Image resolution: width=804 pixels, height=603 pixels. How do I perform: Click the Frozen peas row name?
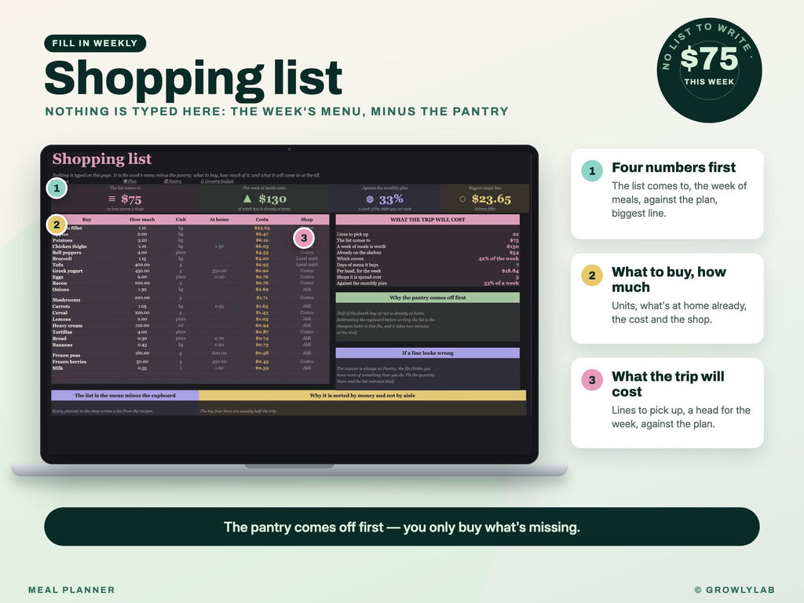pos(66,355)
